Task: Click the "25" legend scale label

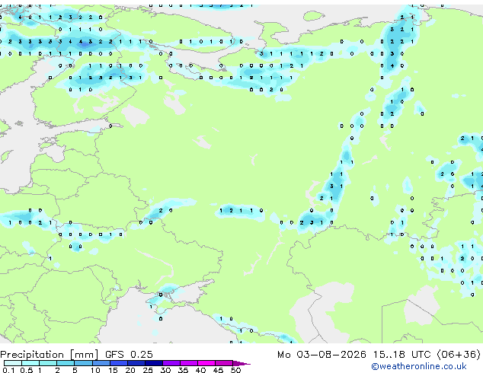Action: tap(148, 370)
